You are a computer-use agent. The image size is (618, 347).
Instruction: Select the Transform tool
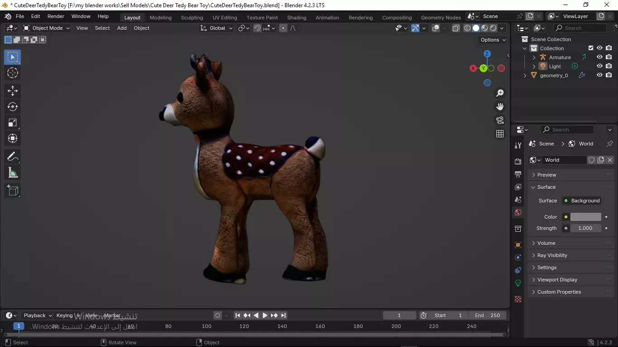[13, 138]
